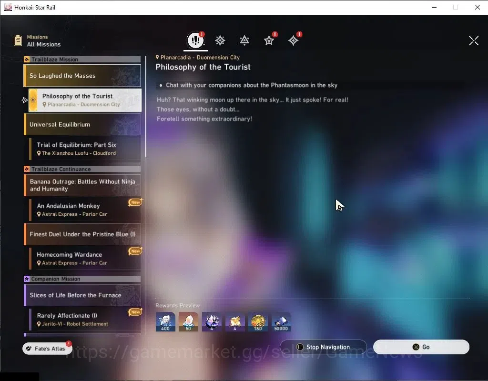Screen dimensions: 488x381
Task: Open the Companion Mission filter tab
Action: point(269,40)
